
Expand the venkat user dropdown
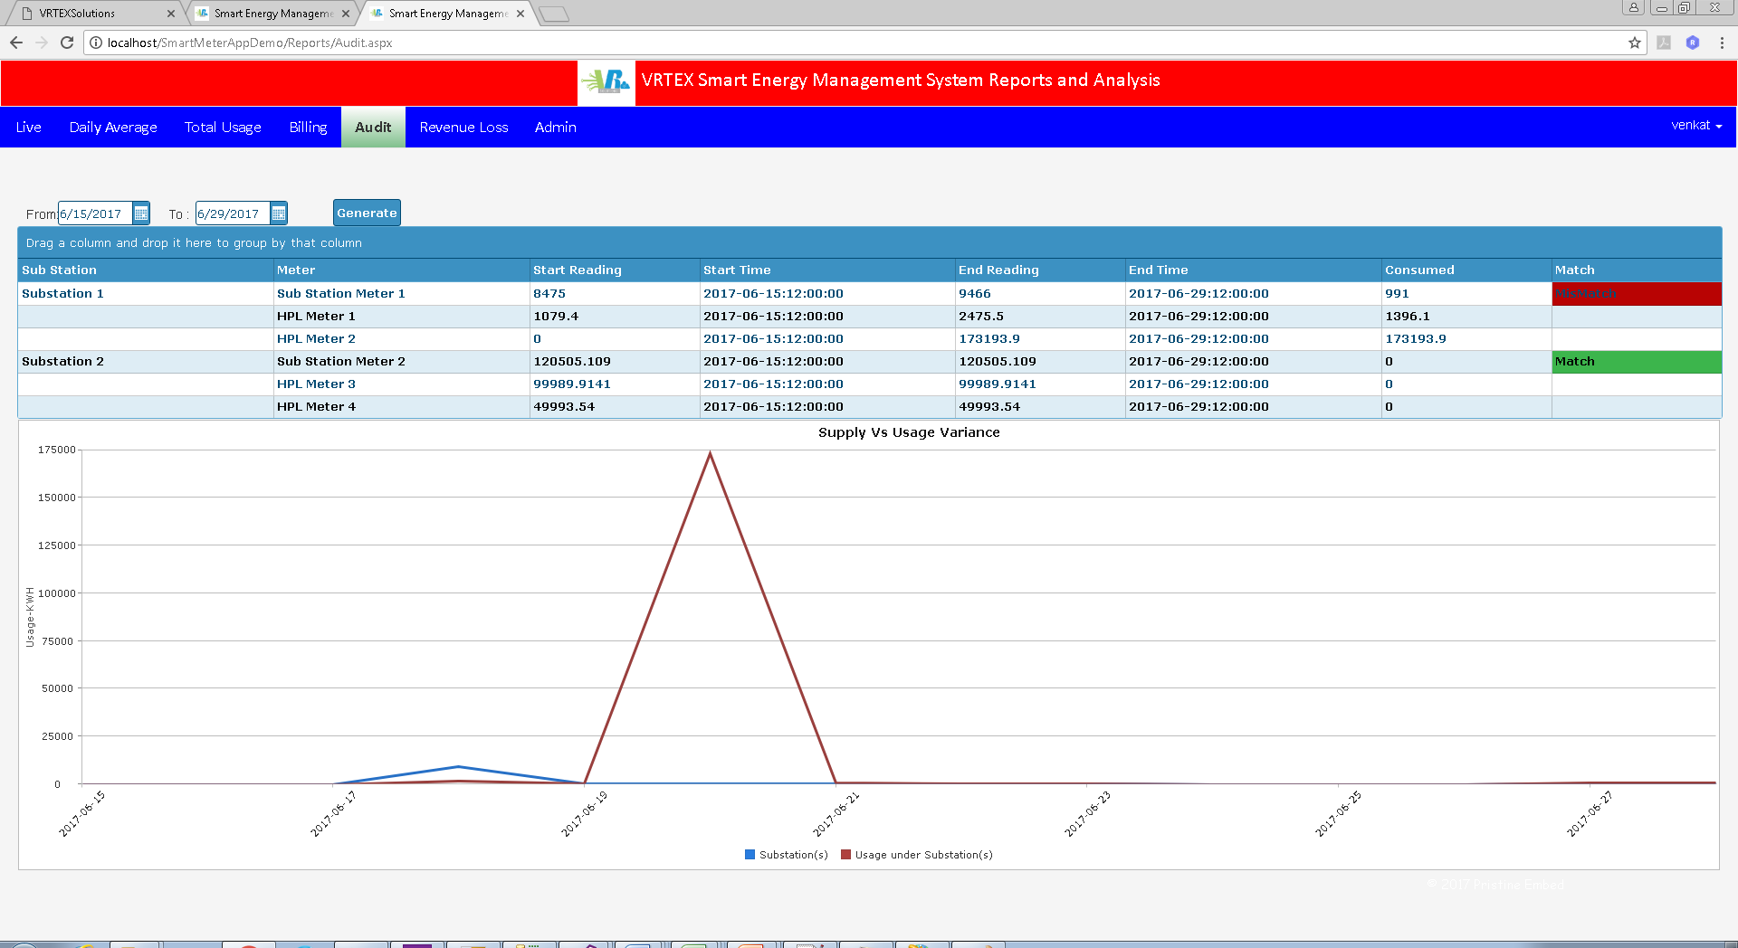[x=1695, y=126]
